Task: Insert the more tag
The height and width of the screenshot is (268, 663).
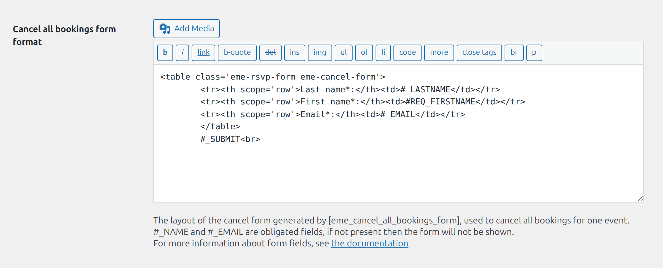Action: [439, 53]
